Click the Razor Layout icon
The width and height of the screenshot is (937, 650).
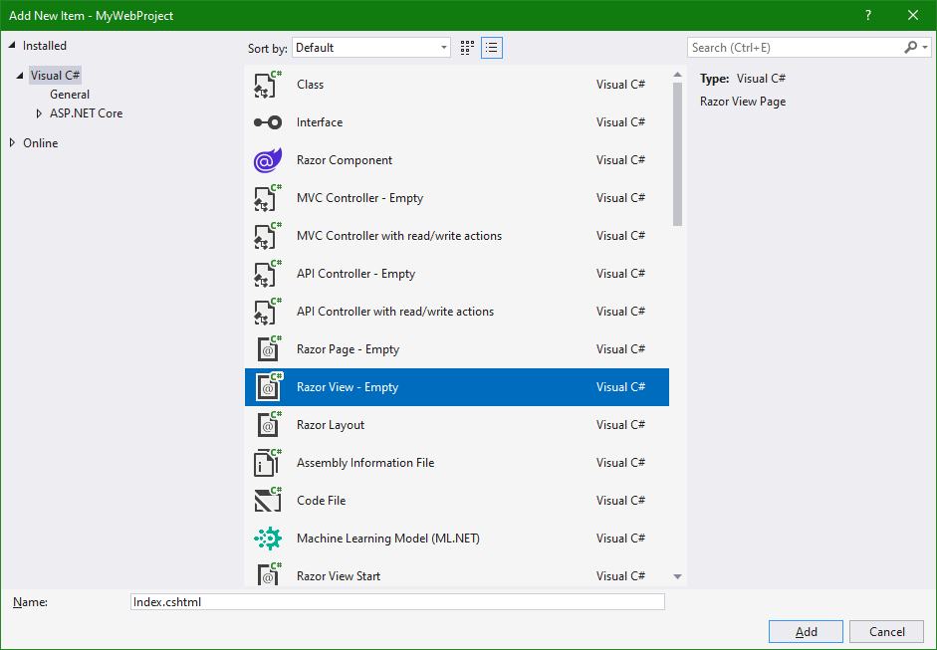click(268, 425)
